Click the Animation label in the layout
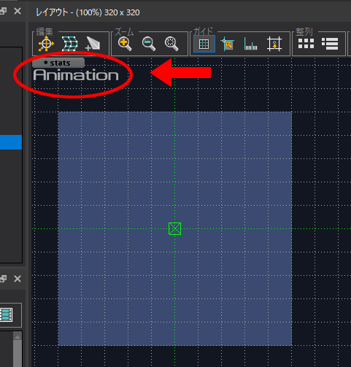Viewport: 351px width, 367px height. [x=76, y=75]
